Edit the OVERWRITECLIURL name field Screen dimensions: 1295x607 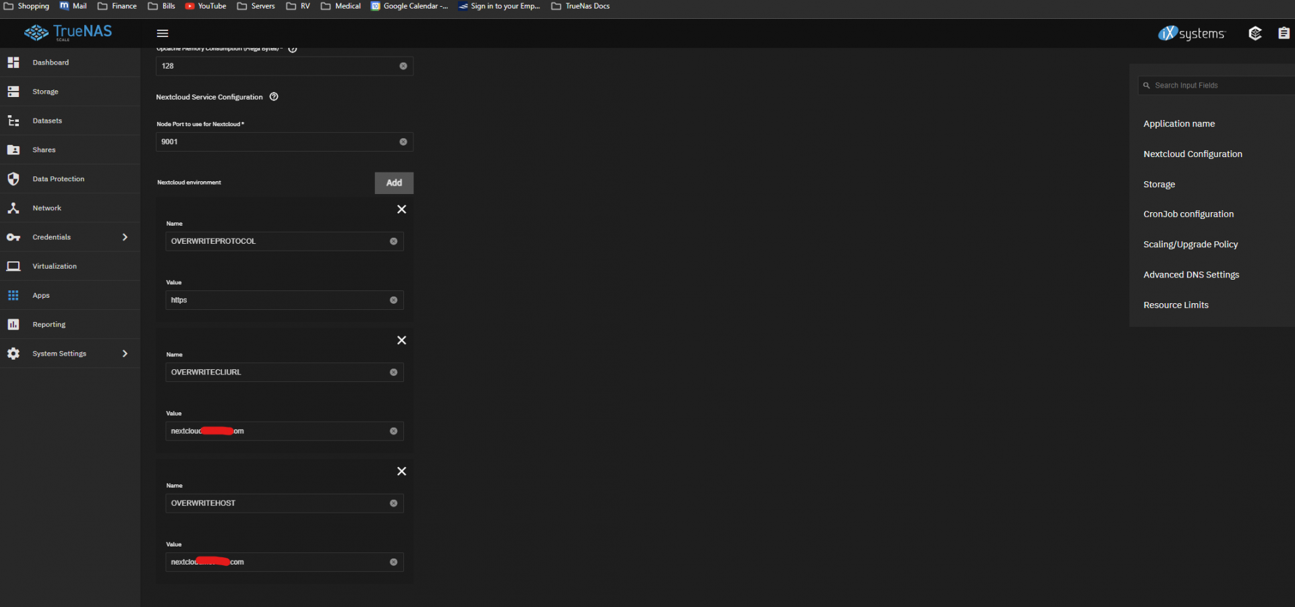pyautogui.click(x=285, y=373)
